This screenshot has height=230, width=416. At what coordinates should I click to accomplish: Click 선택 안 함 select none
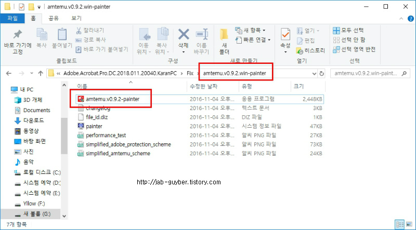click(x=349, y=40)
